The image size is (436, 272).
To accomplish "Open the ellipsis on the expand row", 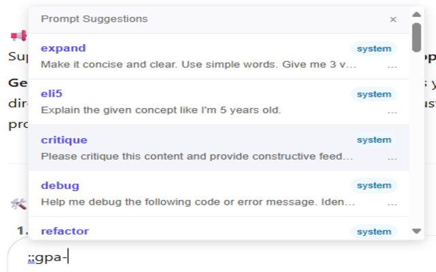I will [392, 66].
